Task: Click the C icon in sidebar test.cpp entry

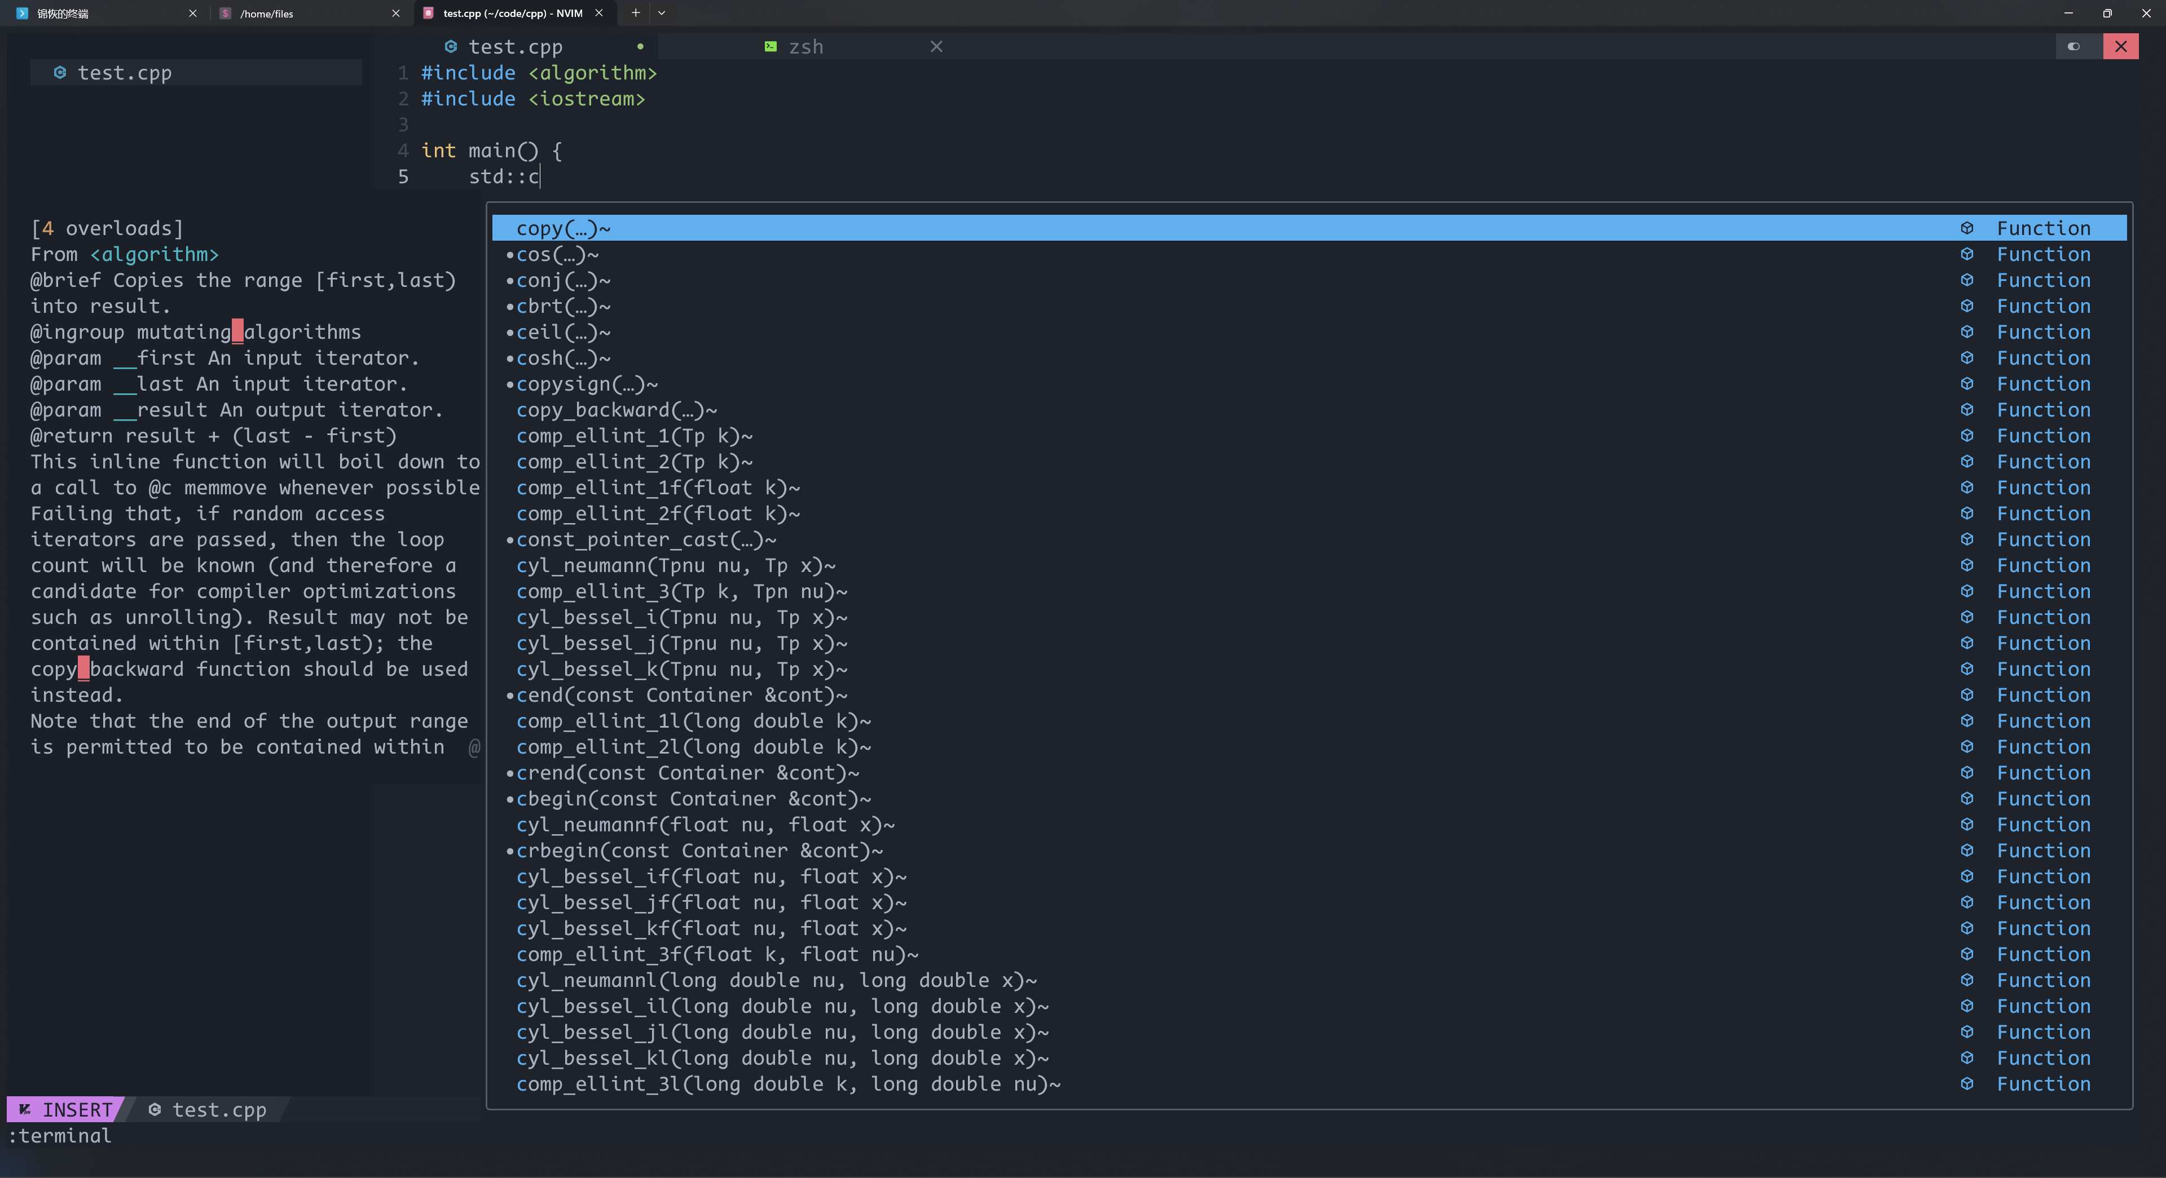Action: (60, 73)
